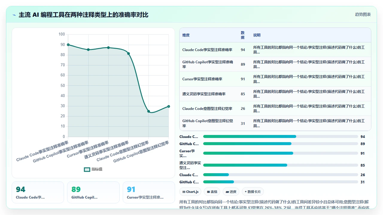Click the last chart data point near 30

169,106
